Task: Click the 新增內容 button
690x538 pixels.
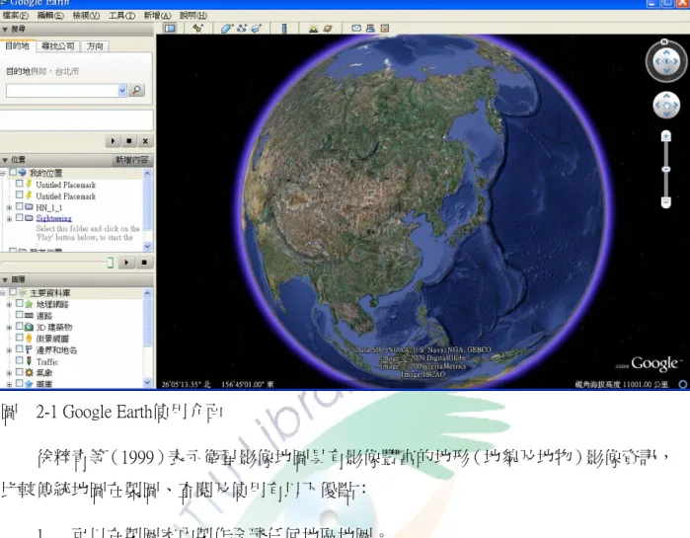Action: click(132, 160)
